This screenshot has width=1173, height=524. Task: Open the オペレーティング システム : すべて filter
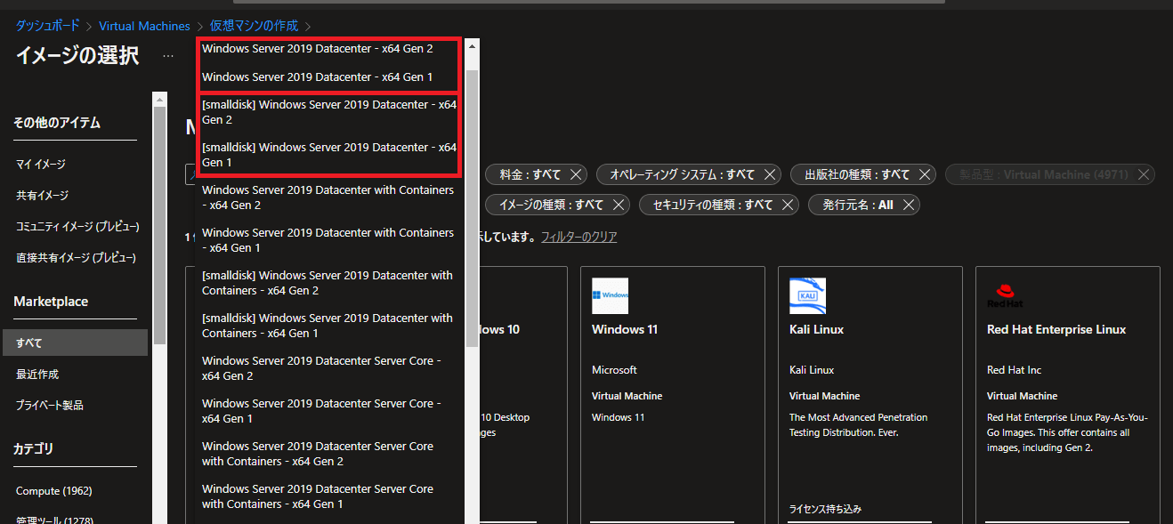(x=682, y=174)
